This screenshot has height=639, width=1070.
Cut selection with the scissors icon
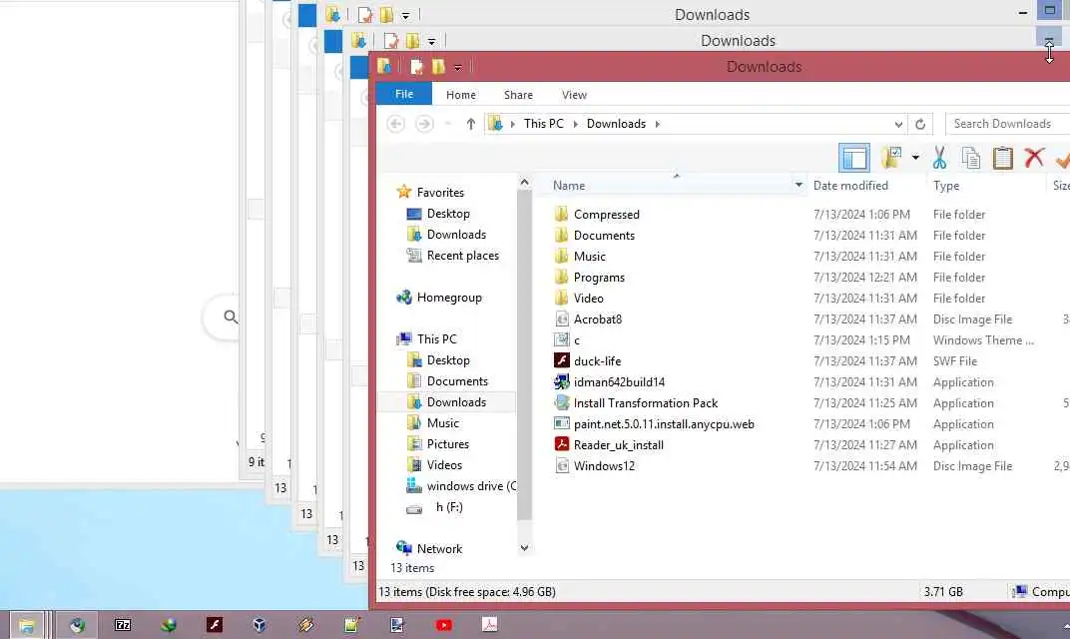coord(939,158)
